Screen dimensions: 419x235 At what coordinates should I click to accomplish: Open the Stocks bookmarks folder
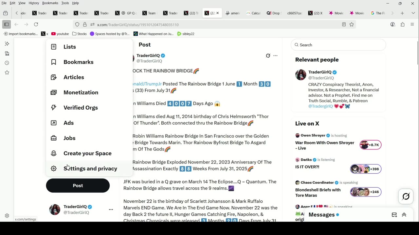(x=80, y=34)
